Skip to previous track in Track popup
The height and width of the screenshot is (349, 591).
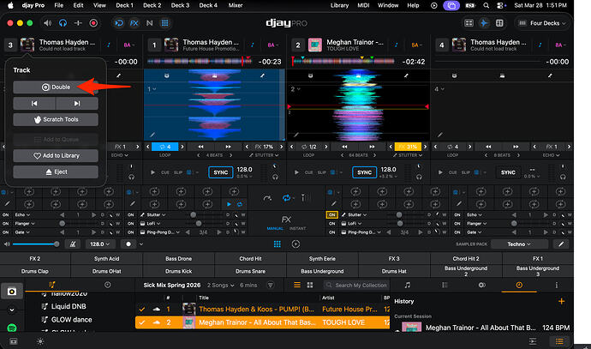tap(34, 104)
